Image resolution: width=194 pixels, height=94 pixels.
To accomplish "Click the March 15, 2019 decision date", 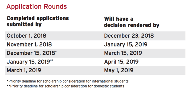I will (x=123, y=53).
